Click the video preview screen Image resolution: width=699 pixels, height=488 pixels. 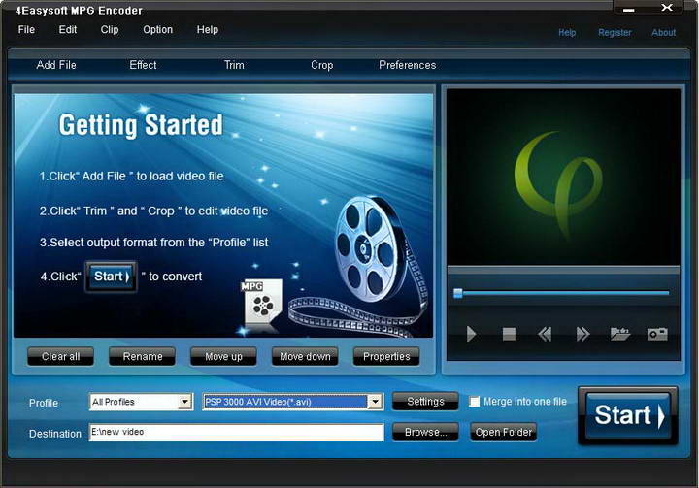coord(563,177)
